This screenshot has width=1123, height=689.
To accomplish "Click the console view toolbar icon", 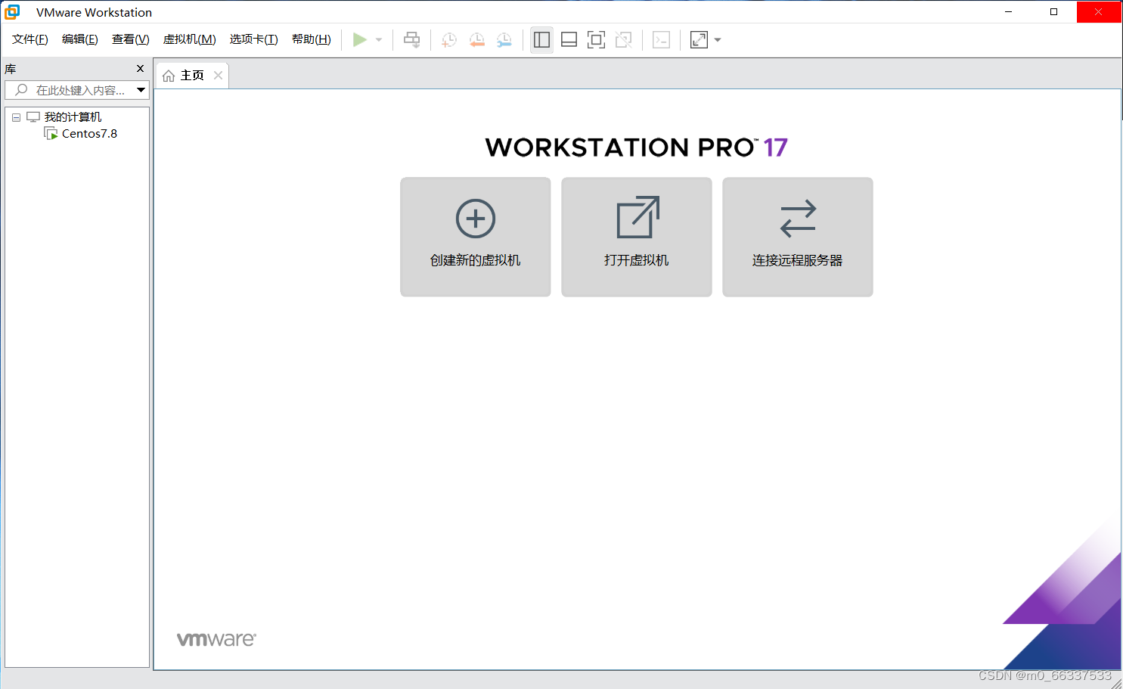I will tap(662, 40).
